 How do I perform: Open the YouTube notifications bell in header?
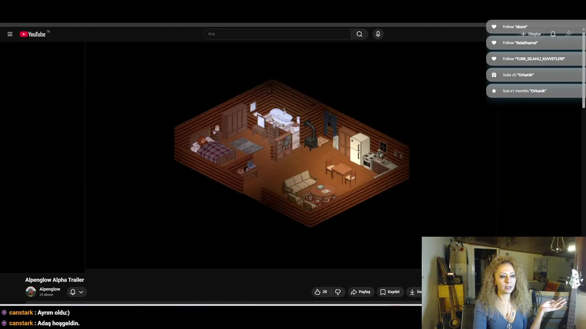tap(553, 34)
